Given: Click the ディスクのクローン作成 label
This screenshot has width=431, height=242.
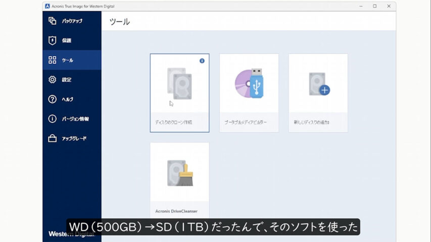Looking at the screenshot, I should [x=173, y=123].
